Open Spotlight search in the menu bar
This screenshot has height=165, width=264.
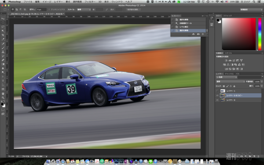pyautogui.click(x=254, y=2)
